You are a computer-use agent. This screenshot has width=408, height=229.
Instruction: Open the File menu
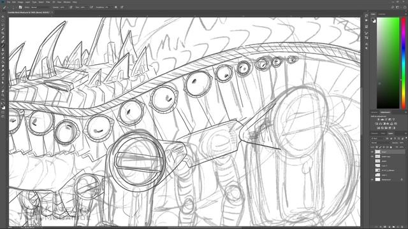click(8, 2)
